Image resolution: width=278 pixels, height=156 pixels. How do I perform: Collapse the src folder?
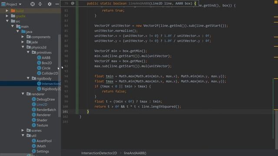pos(7,21)
